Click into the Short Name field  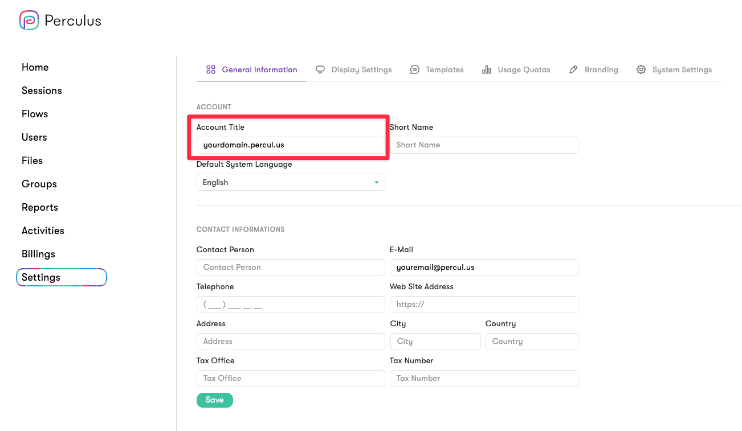(484, 145)
